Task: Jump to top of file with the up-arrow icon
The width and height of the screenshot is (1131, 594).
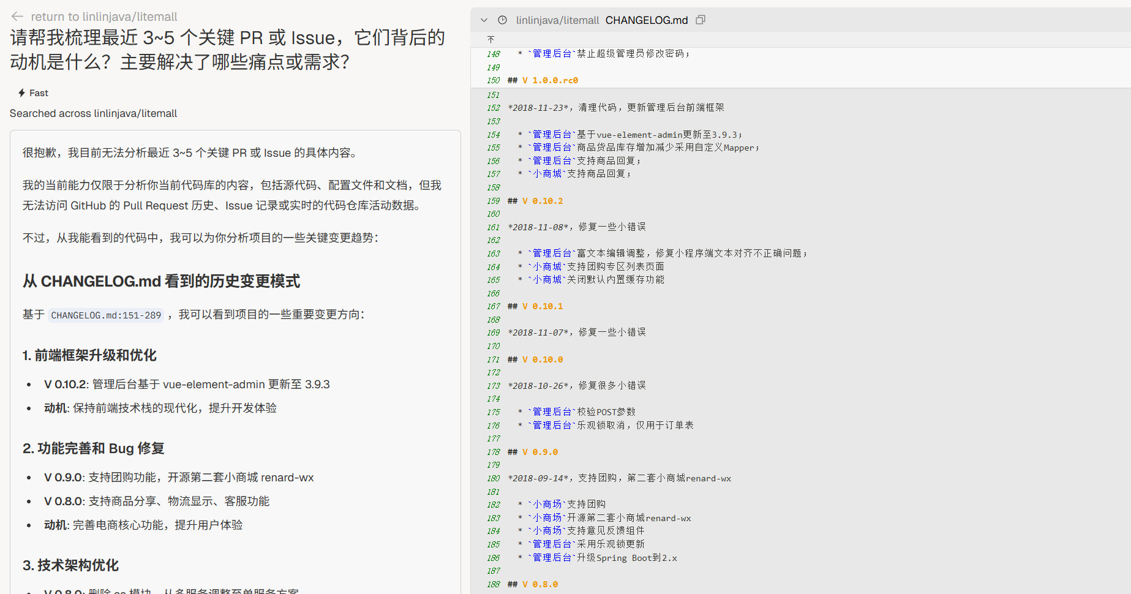Action: (490, 39)
